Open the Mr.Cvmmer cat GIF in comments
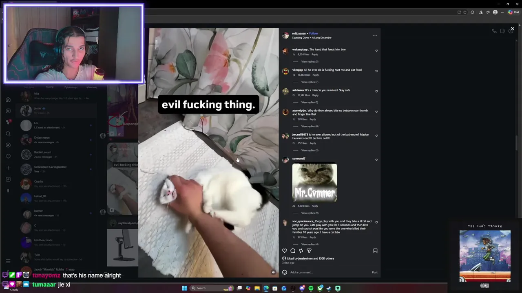Image resolution: width=522 pixels, height=293 pixels. (x=314, y=183)
